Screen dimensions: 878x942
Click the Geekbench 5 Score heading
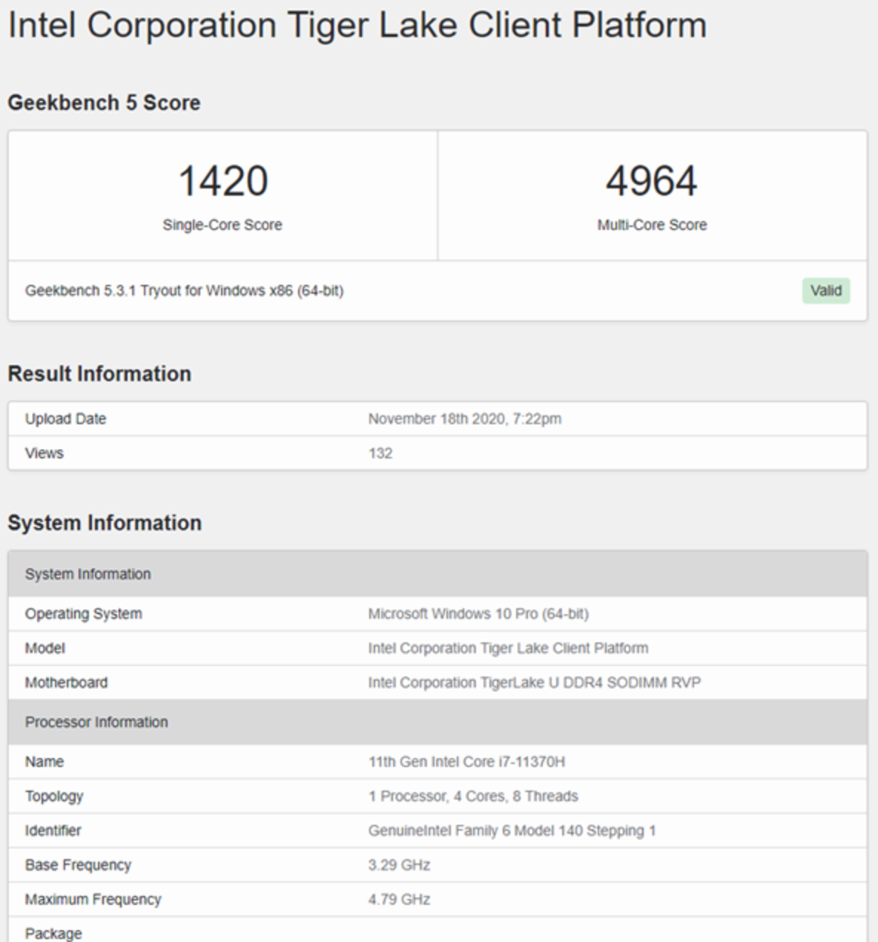pyautogui.click(x=104, y=102)
